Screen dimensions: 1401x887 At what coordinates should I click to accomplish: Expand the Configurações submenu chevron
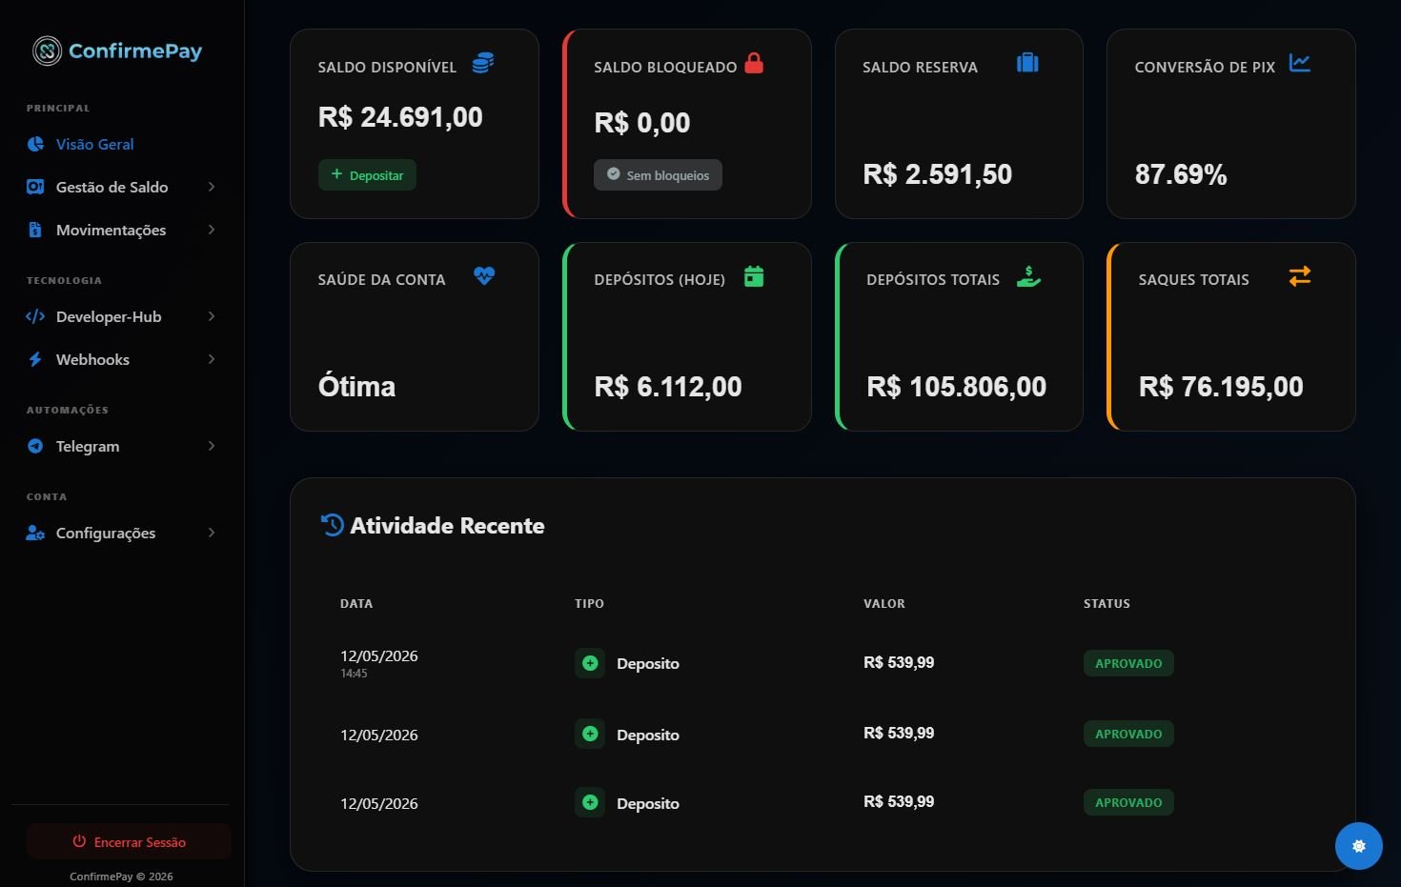pyautogui.click(x=212, y=533)
